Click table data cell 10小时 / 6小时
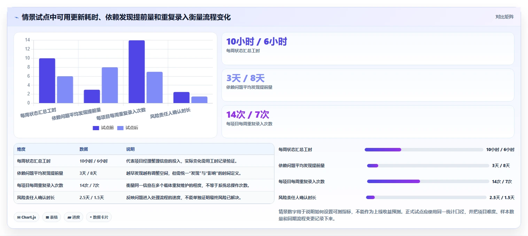 [x=93, y=161]
